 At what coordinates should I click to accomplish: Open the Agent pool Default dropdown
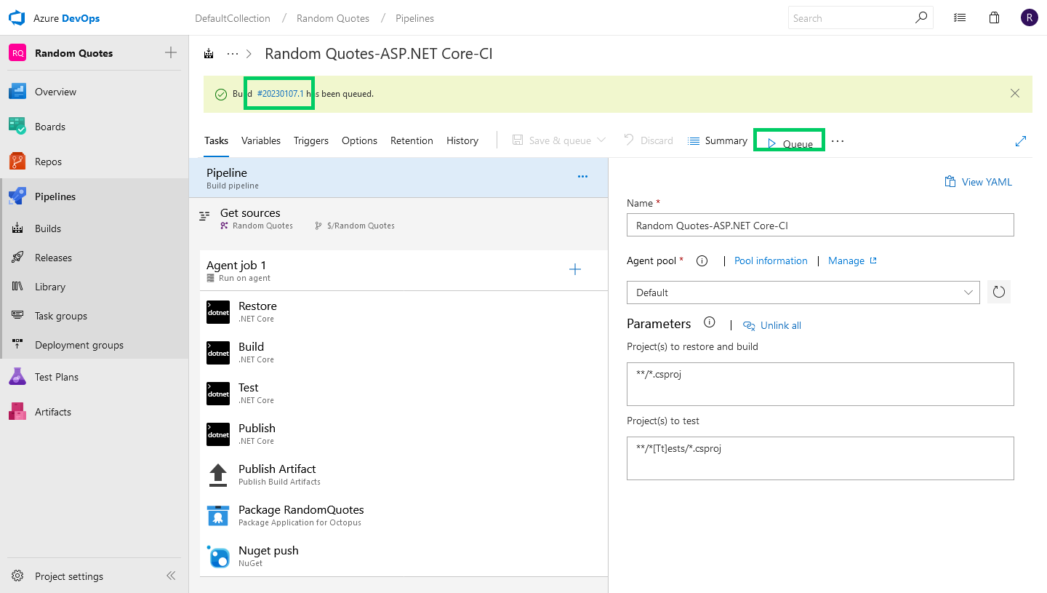tap(803, 292)
